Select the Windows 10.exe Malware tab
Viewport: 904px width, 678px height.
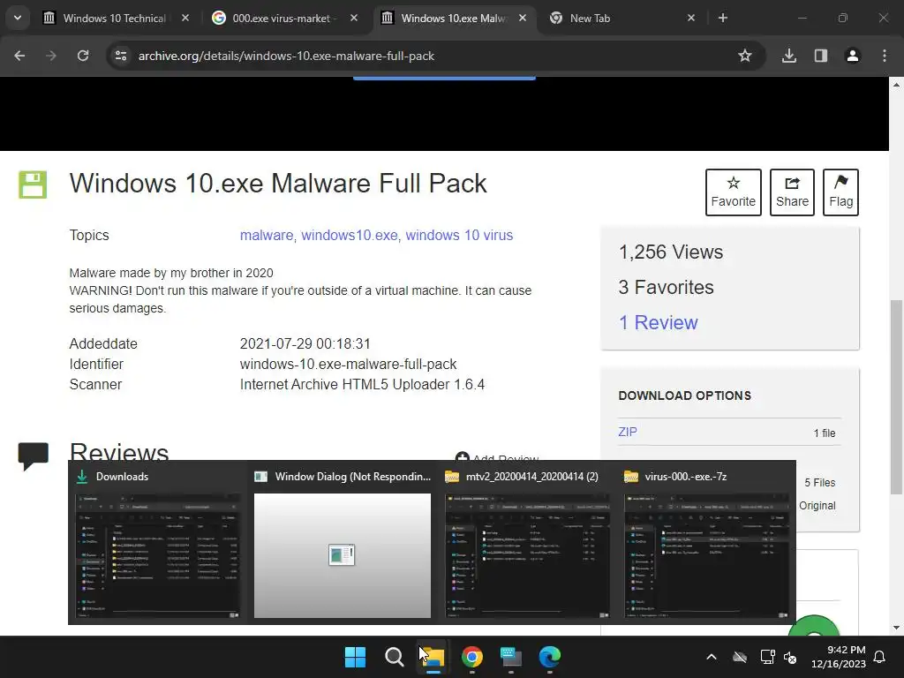453,19
